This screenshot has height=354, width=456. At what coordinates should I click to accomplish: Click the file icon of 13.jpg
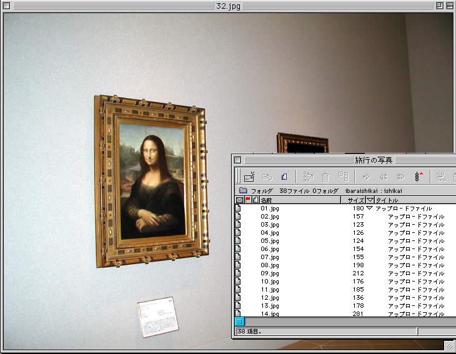238,306
